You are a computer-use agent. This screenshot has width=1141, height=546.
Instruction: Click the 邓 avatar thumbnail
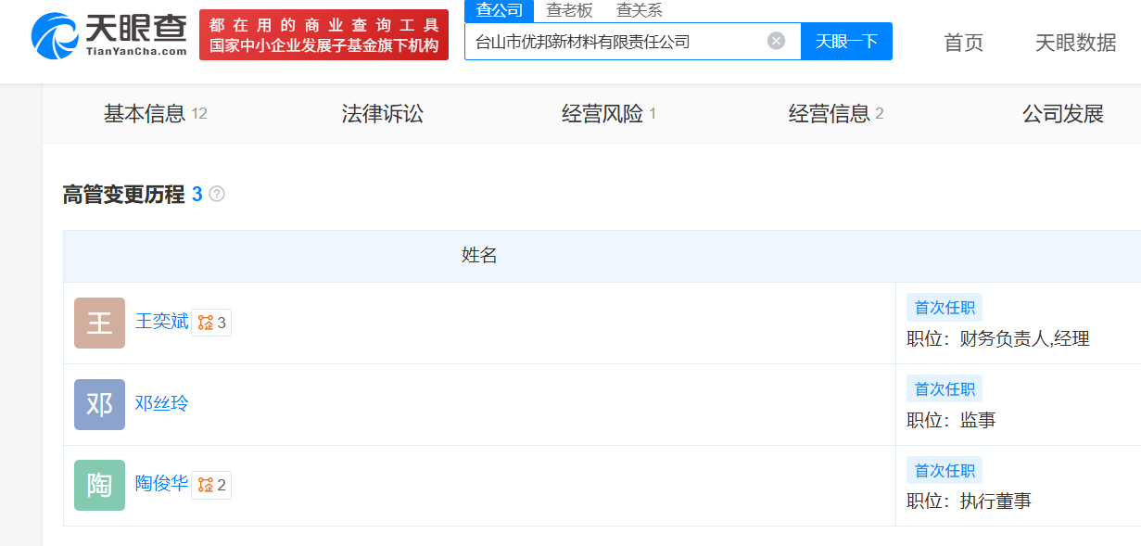[x=99, y=404]
